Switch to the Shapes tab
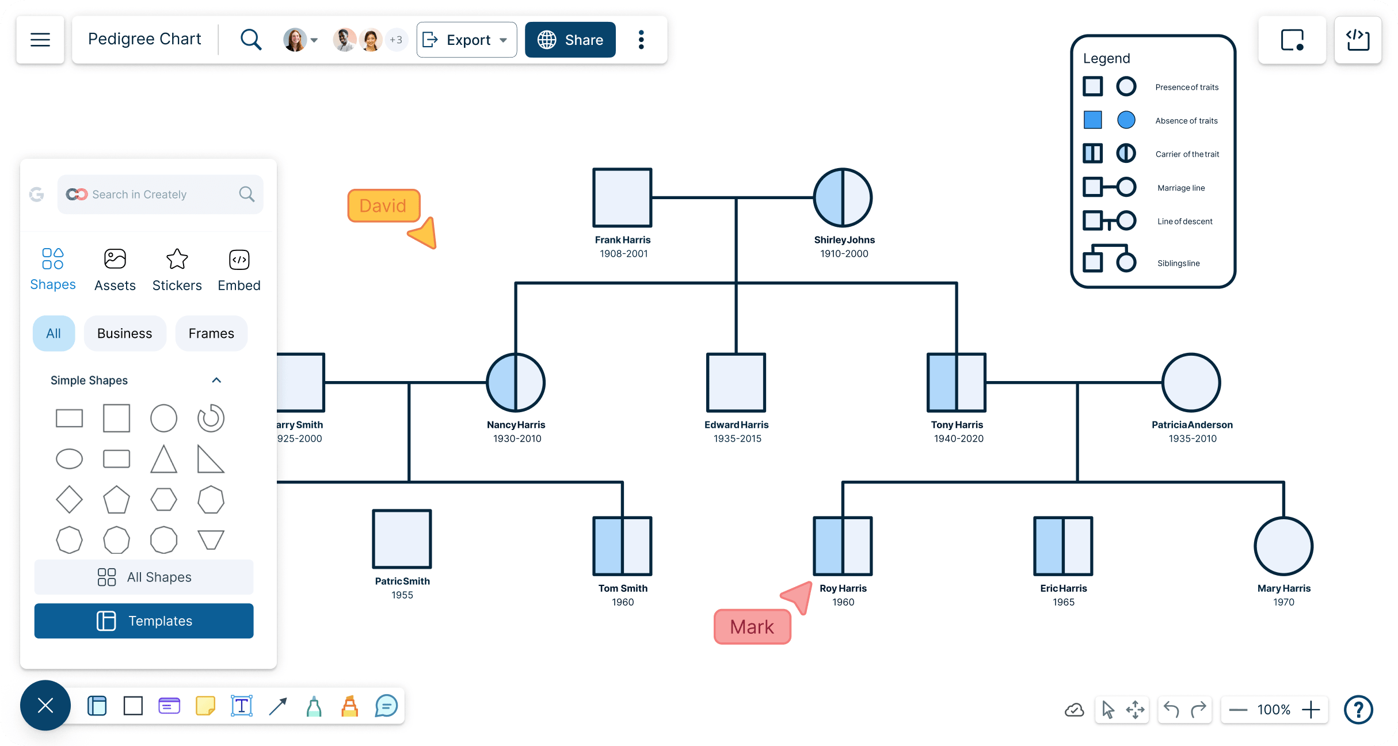 coord(52,269)
